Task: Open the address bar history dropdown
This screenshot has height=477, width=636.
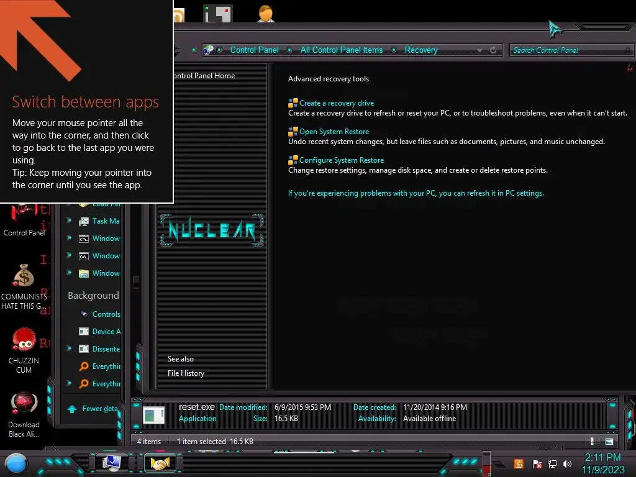Action: [x=480, y=50]
